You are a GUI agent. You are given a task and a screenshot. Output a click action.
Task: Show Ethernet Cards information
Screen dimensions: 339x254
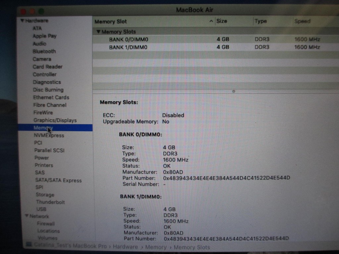[x=51, y=98]
